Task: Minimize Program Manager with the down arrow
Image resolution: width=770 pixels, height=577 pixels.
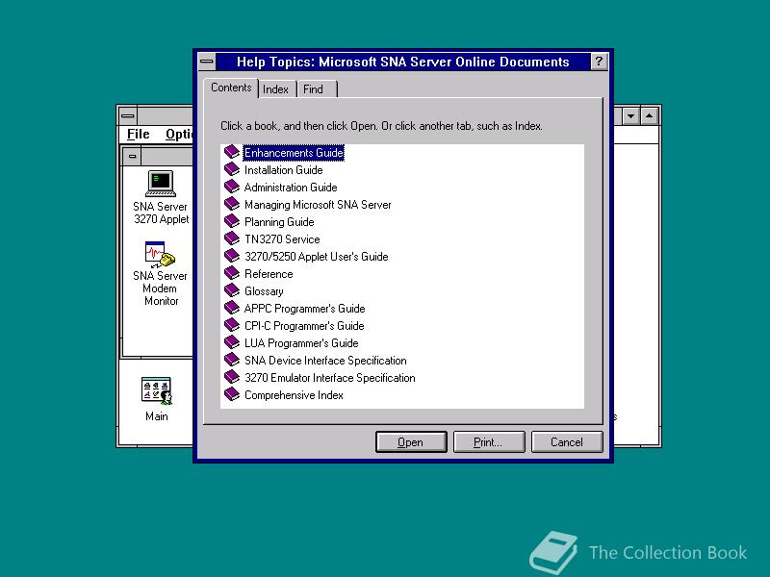Action: (x=631, y=116)
